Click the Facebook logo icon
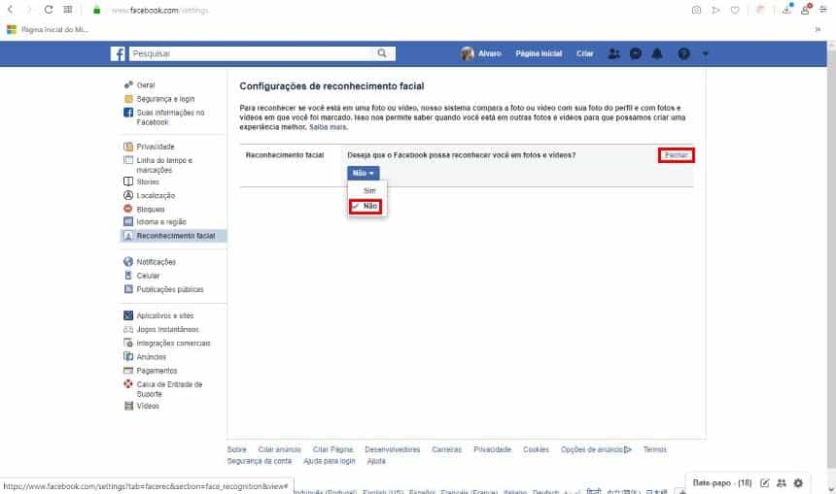 (x=118, y=53)
